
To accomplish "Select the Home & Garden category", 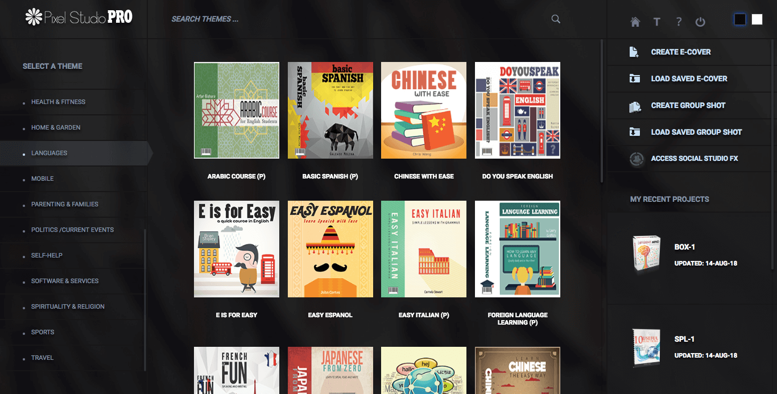I will [x=56, y=127].
